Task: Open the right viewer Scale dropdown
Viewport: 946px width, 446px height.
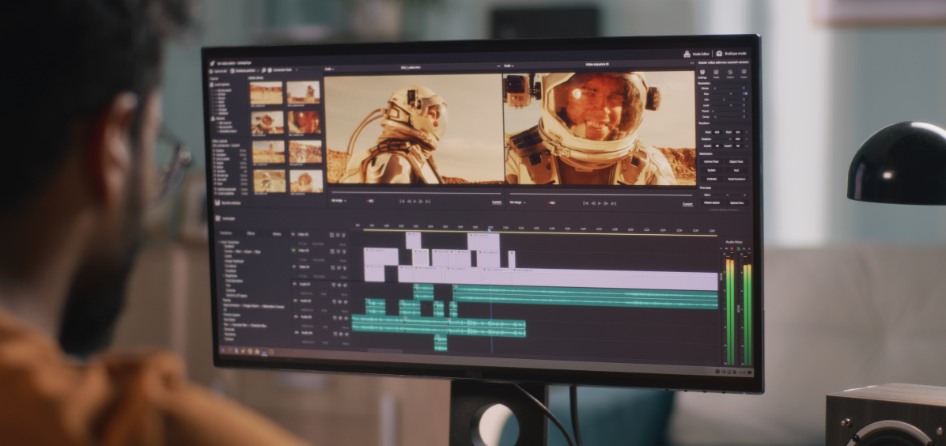Action: pos(509,65)
